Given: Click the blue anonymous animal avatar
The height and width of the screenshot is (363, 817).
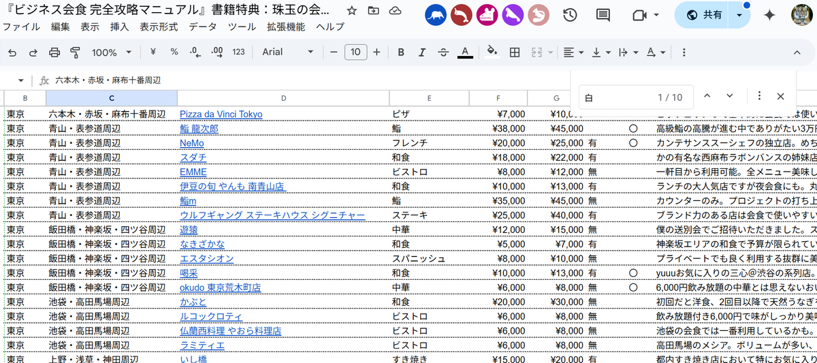Looking at the screenshot, I should pos(436,15).
